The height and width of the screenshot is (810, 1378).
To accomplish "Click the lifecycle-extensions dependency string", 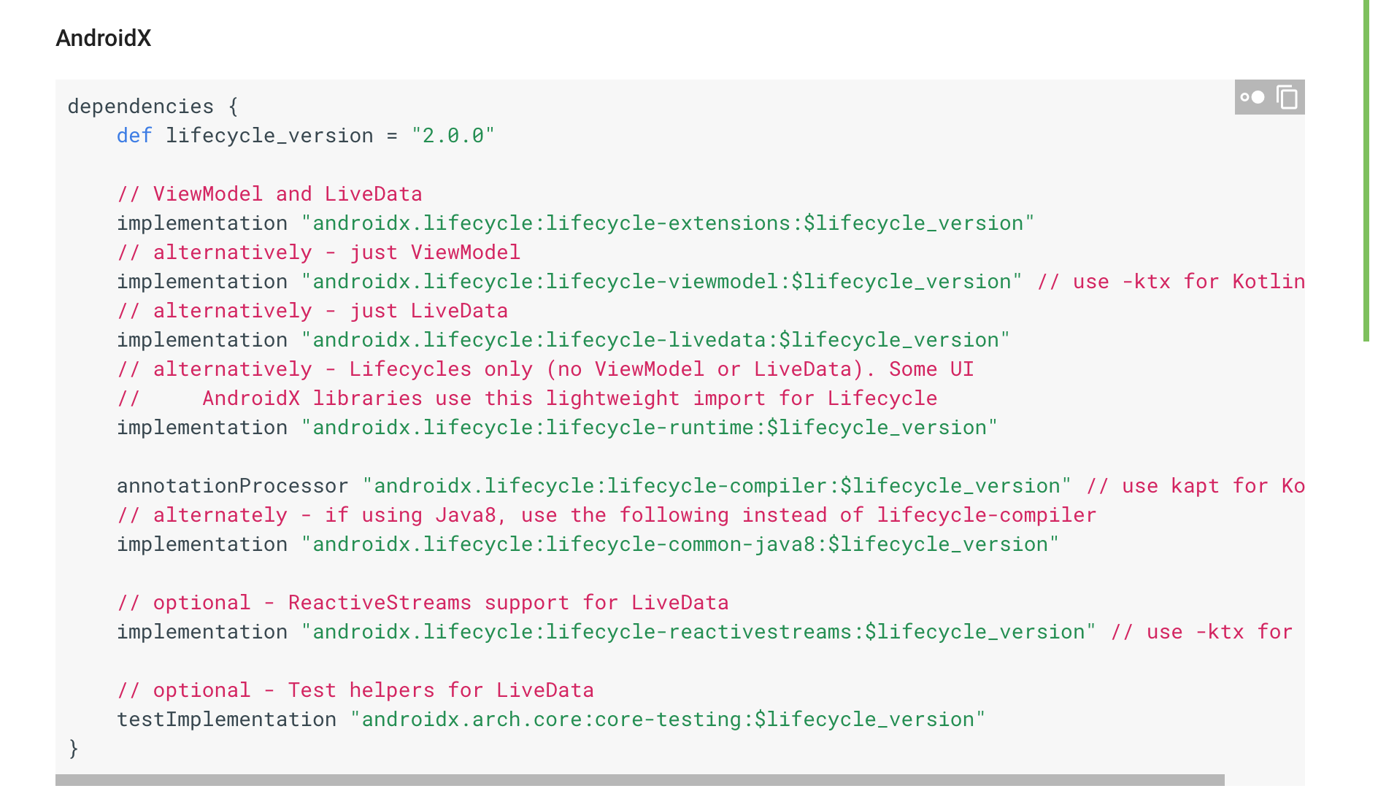I will click(x=668, y=223).
